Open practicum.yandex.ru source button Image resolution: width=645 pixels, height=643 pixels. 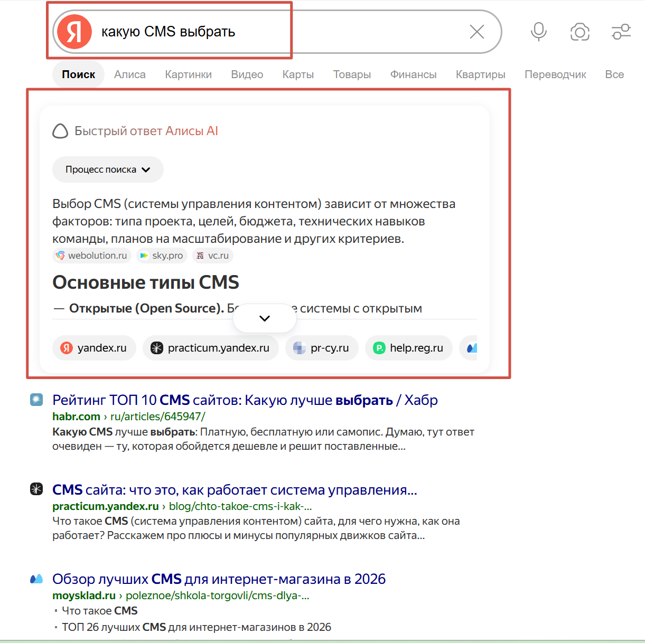(x=211, y=348)
